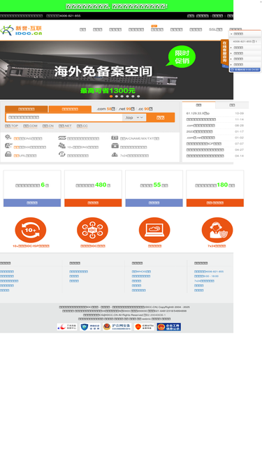262x466 pixels.
Task: Open the news item starting with 61.129.33.X
Action: pos(198,113)
